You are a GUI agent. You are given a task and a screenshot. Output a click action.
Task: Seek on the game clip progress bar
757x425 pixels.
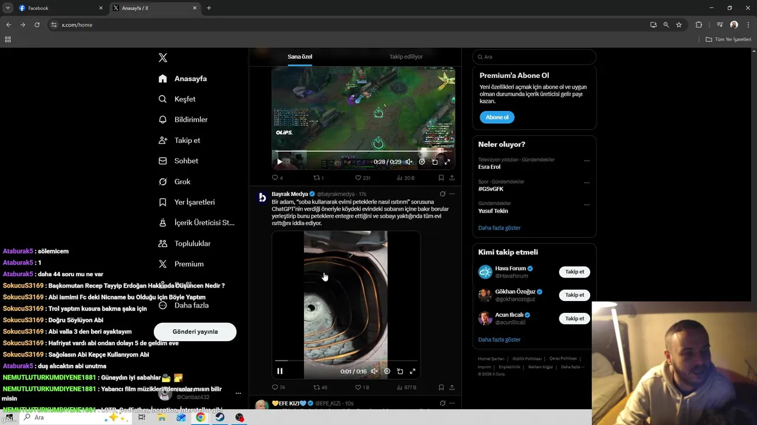(x=363, y=152)
